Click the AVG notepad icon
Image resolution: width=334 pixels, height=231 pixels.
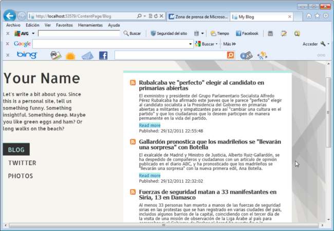(284, 33)
